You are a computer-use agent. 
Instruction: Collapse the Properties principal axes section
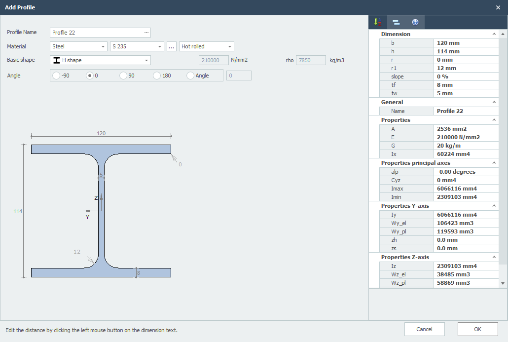click(x=494, y=163)
